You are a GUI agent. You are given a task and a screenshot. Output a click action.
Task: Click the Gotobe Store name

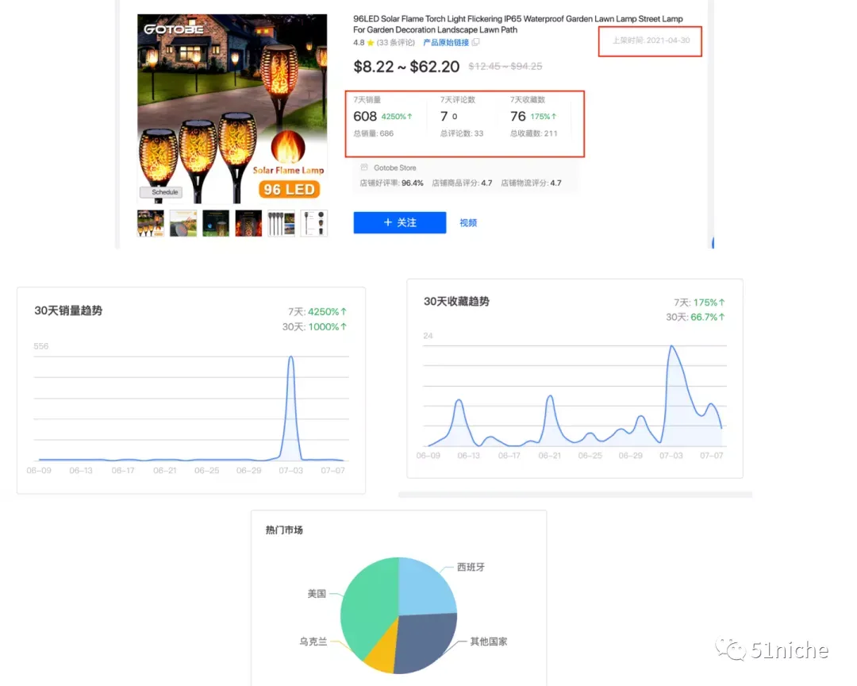point(394,168)
